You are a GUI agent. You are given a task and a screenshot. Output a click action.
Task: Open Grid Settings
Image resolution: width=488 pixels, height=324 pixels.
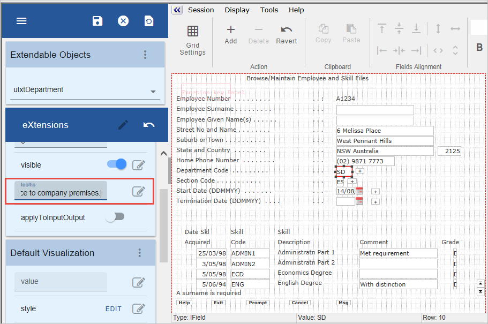(x=193, y=41)
